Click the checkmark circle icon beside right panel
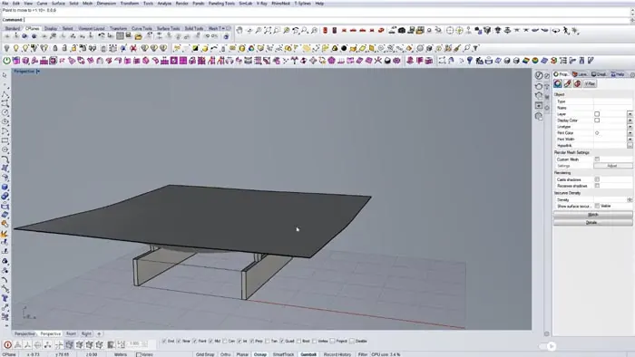This screenshot has width=635, height=357. click(x=539, y=75)
